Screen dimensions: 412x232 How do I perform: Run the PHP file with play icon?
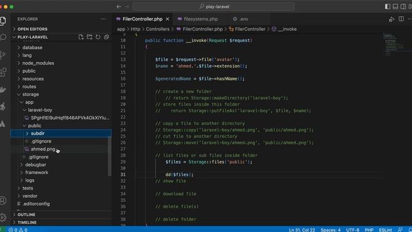[x=391, y=19]
